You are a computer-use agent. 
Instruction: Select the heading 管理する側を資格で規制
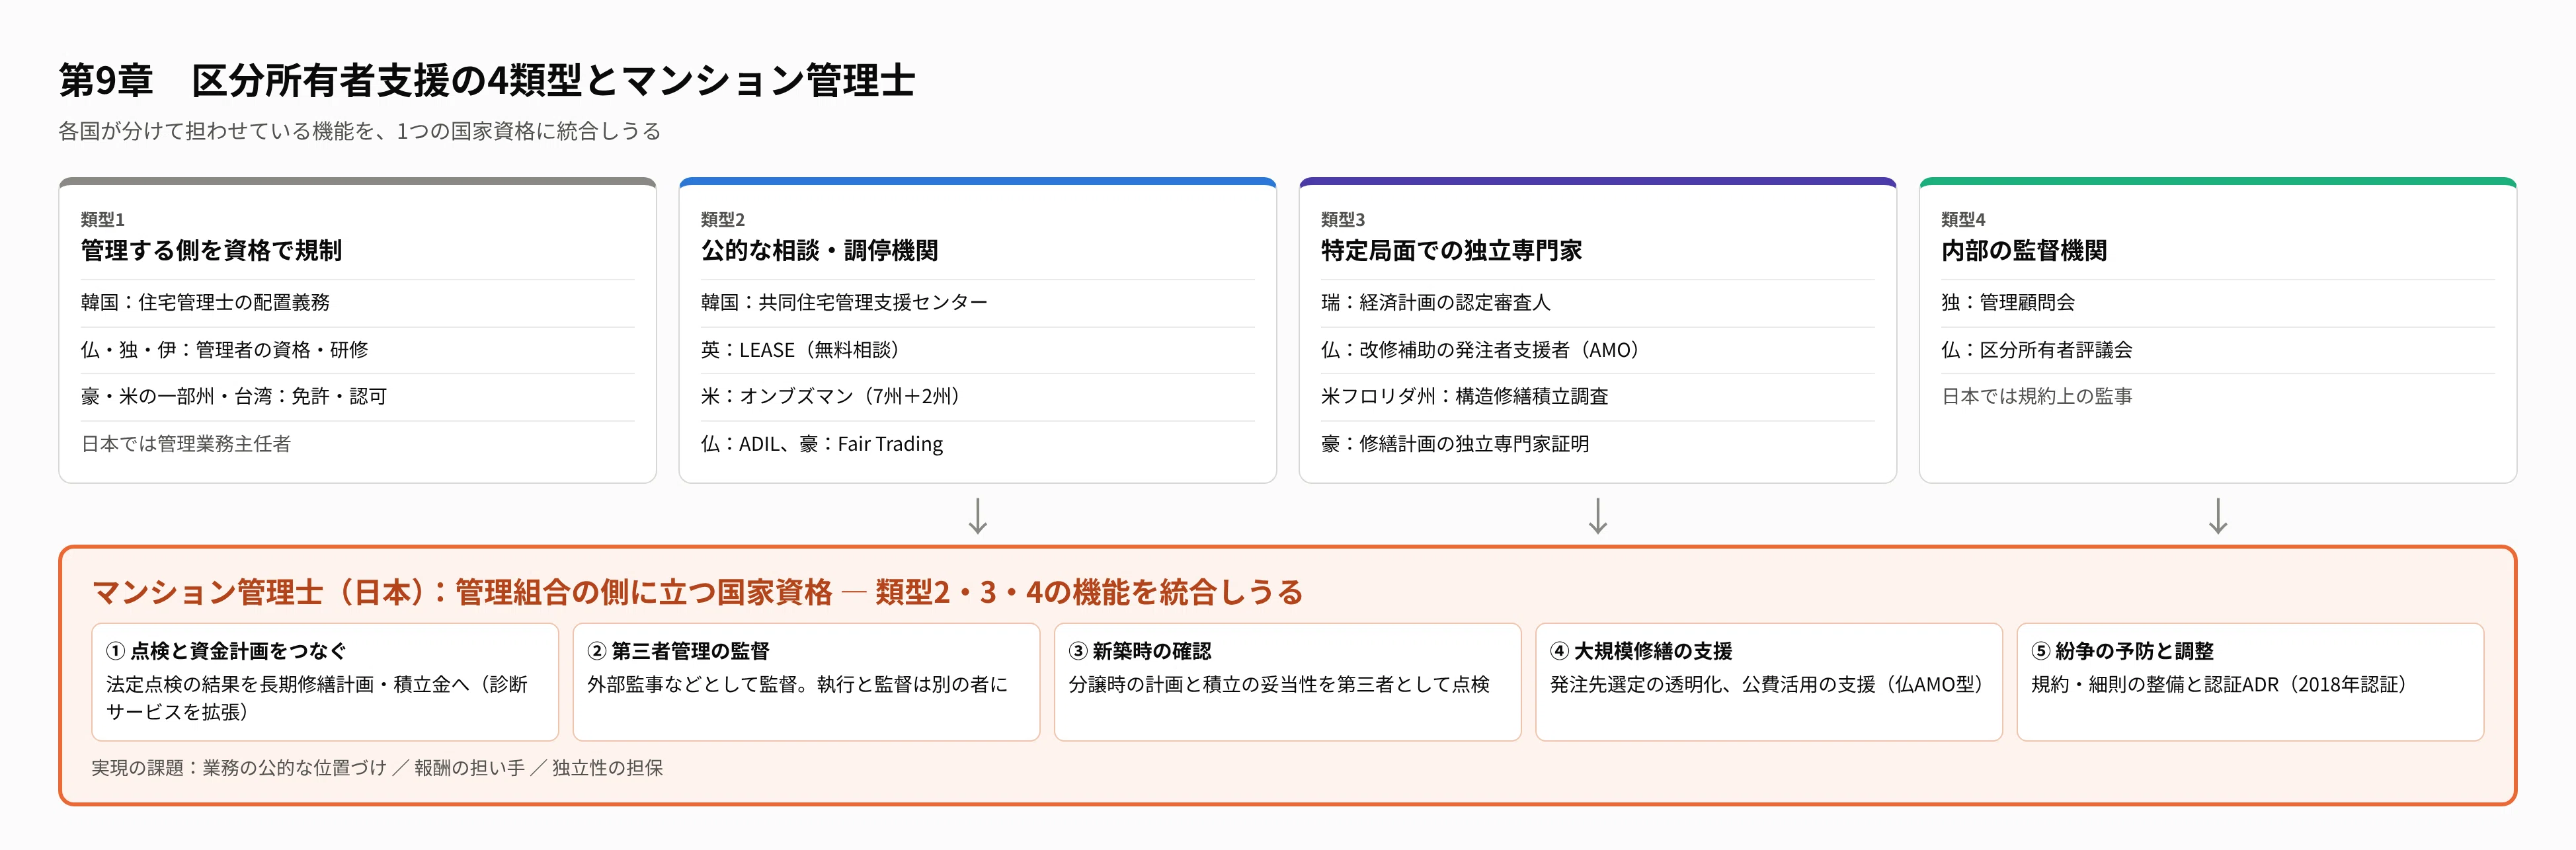coord(211,250)
